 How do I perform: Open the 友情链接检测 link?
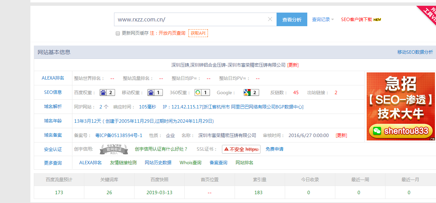pos(123,163)
